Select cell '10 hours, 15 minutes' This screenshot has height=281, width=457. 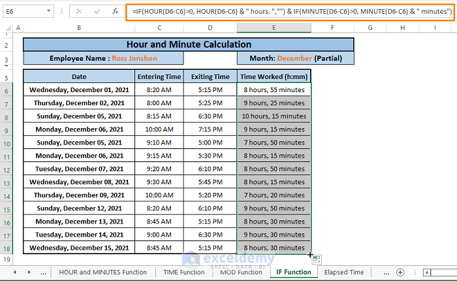pos(274,116)
